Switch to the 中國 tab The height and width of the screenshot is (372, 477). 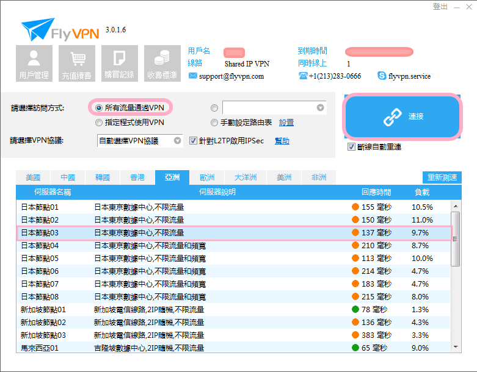point(68,177)
